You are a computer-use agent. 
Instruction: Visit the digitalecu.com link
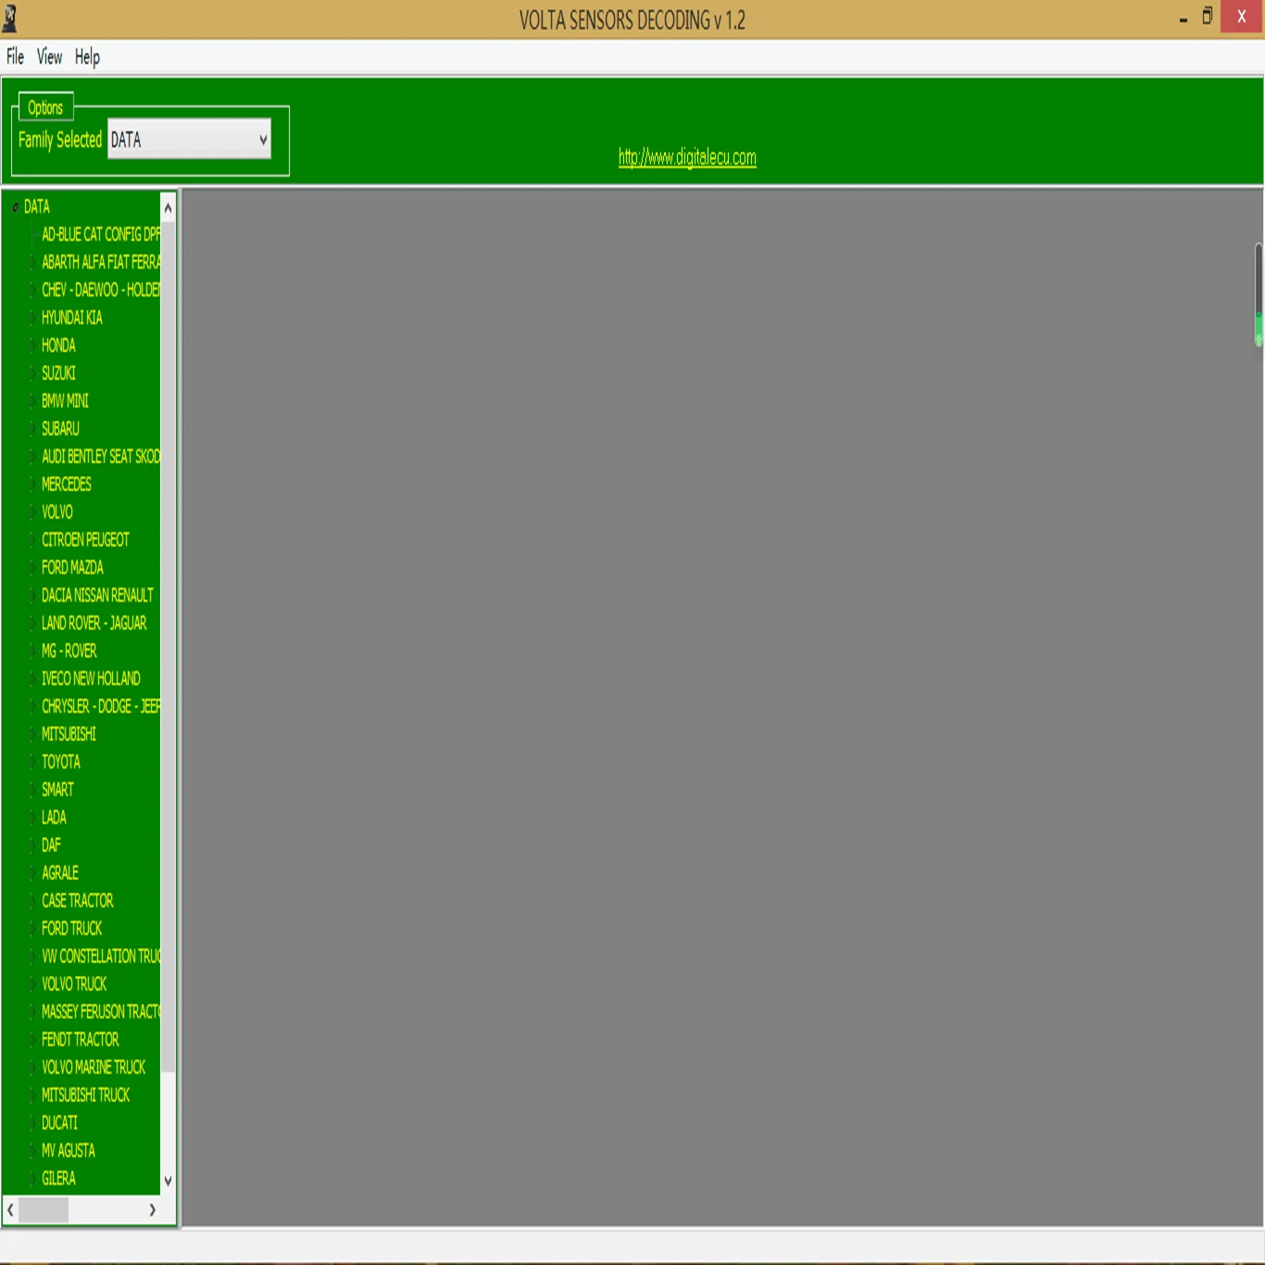(x=687, y=157)
